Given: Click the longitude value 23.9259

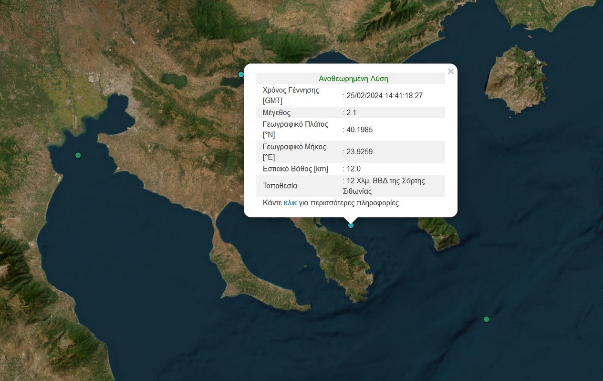Looking at the screenshot, I should [360, 152].
